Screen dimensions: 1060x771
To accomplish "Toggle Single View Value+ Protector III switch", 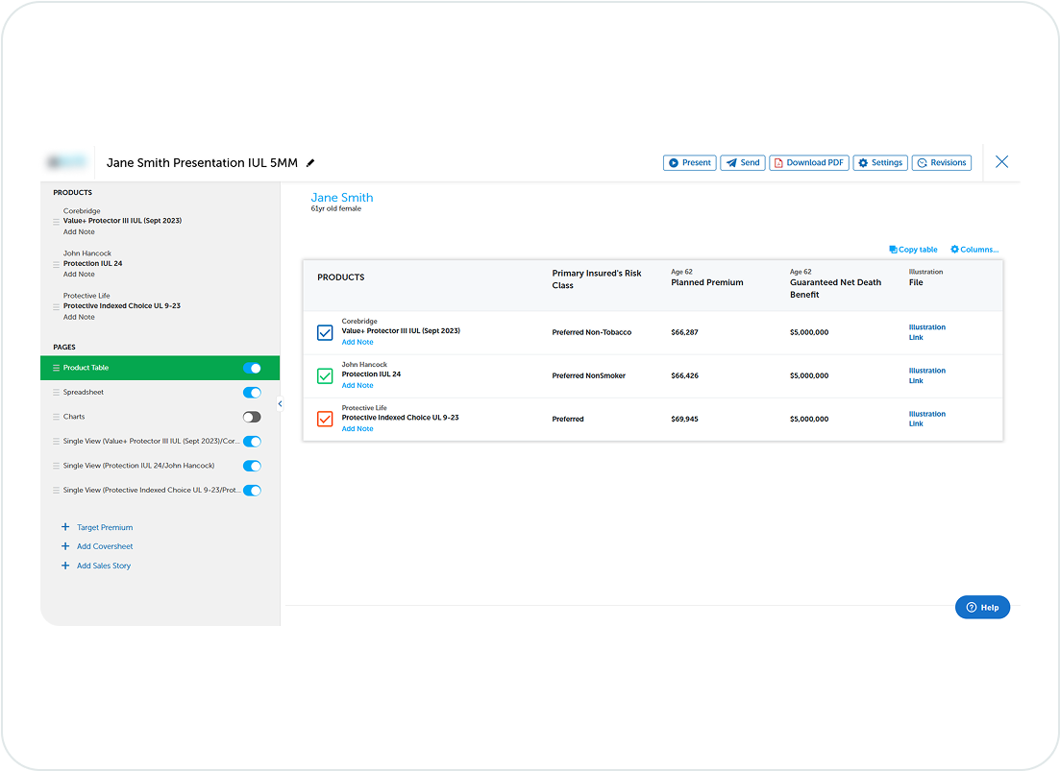I will click(252, 442).
